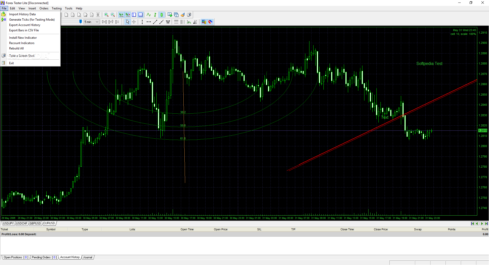This screenshot has width=489, height=265.
Task: Click the paintbrush clear objects icon
Action: [183, 15]
